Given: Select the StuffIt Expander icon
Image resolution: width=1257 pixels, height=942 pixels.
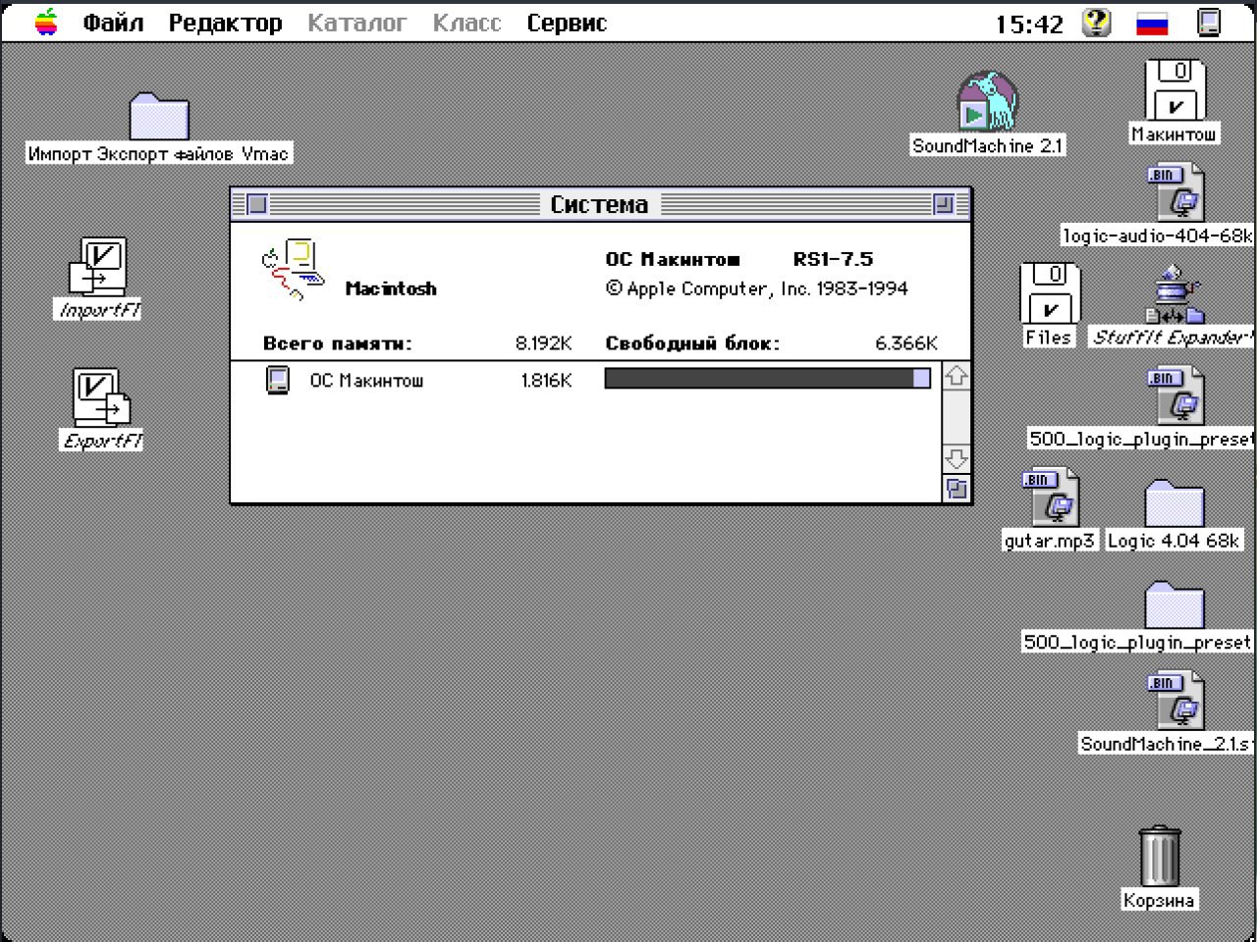Looking at the screenshot, I should click(1175, 295).
